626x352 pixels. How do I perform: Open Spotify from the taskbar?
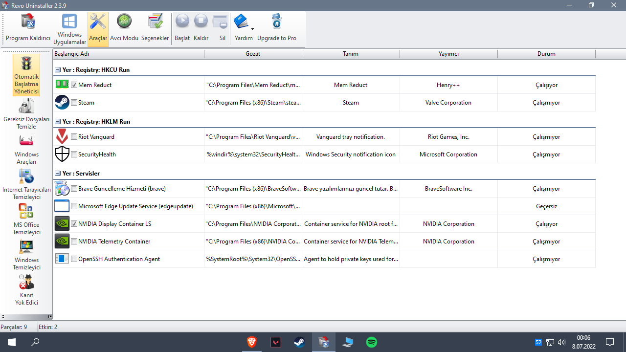pyautogui.click(x=372, y=342)
